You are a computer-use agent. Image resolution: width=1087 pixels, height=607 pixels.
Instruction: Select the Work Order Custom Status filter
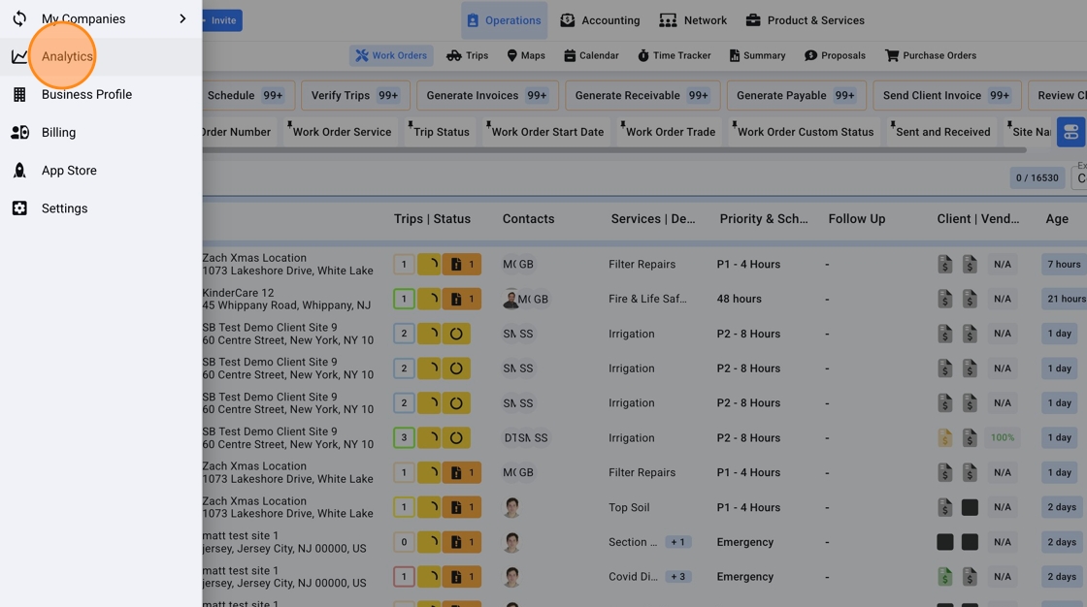pyautogui.click(x=805, y=132)
